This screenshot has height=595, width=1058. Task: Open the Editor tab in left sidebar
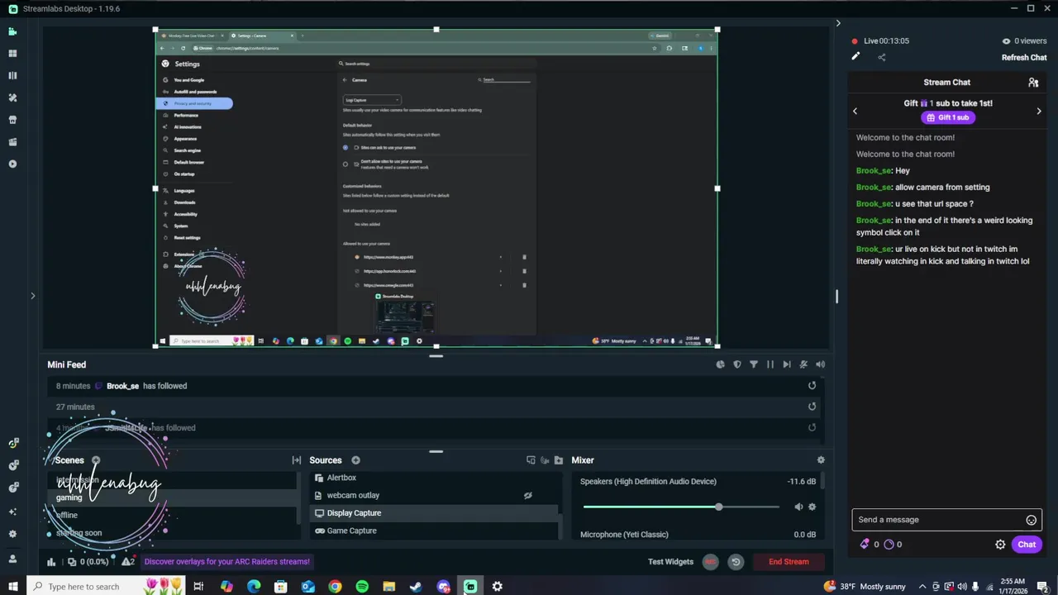(12, 31)
